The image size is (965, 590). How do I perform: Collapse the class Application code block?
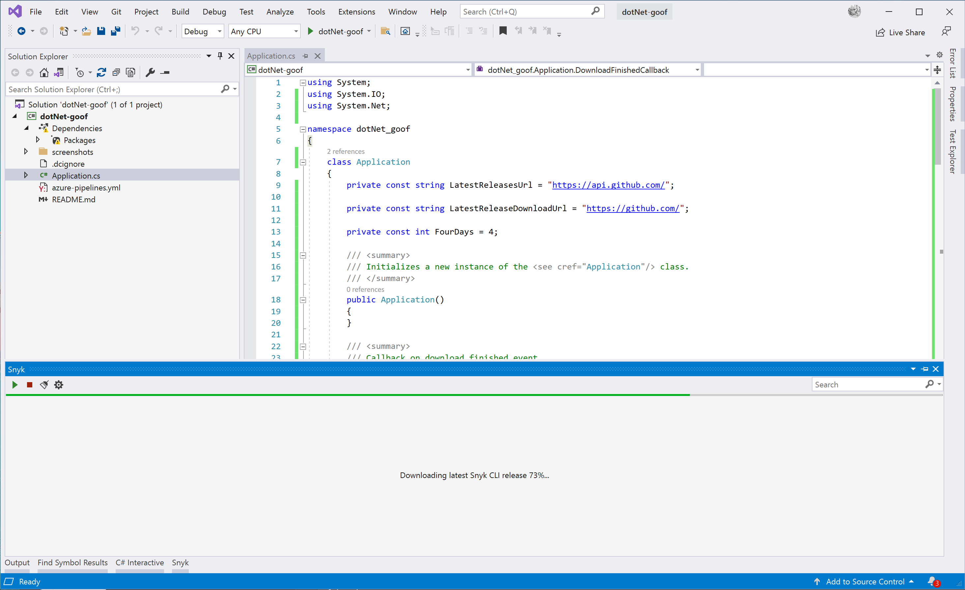click(303, 162)
